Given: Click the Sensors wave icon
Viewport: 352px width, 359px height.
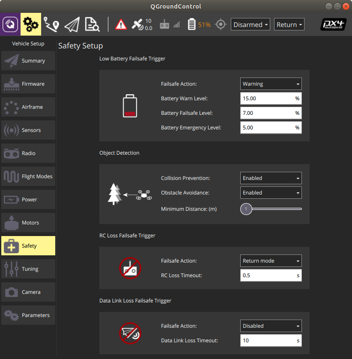Looking at the screenshot, I should pyautogui.click(x=12, y=130).
